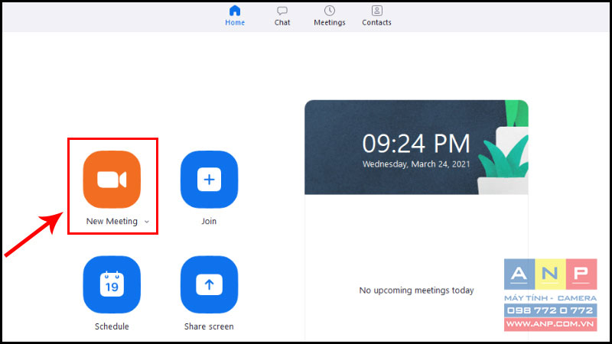This screenshot has width=612, height=344.
Task: Click the Join label text
Action: point(209,221)
